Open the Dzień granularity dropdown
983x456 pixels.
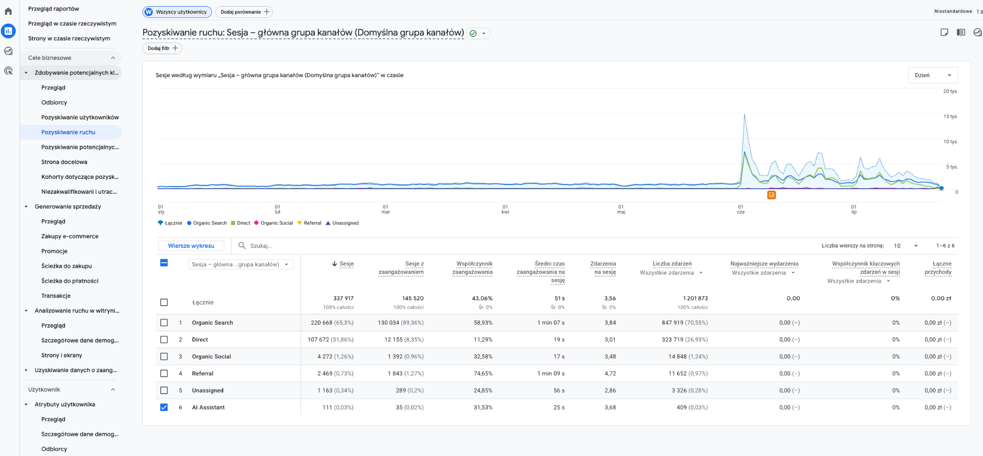(933, 75)
